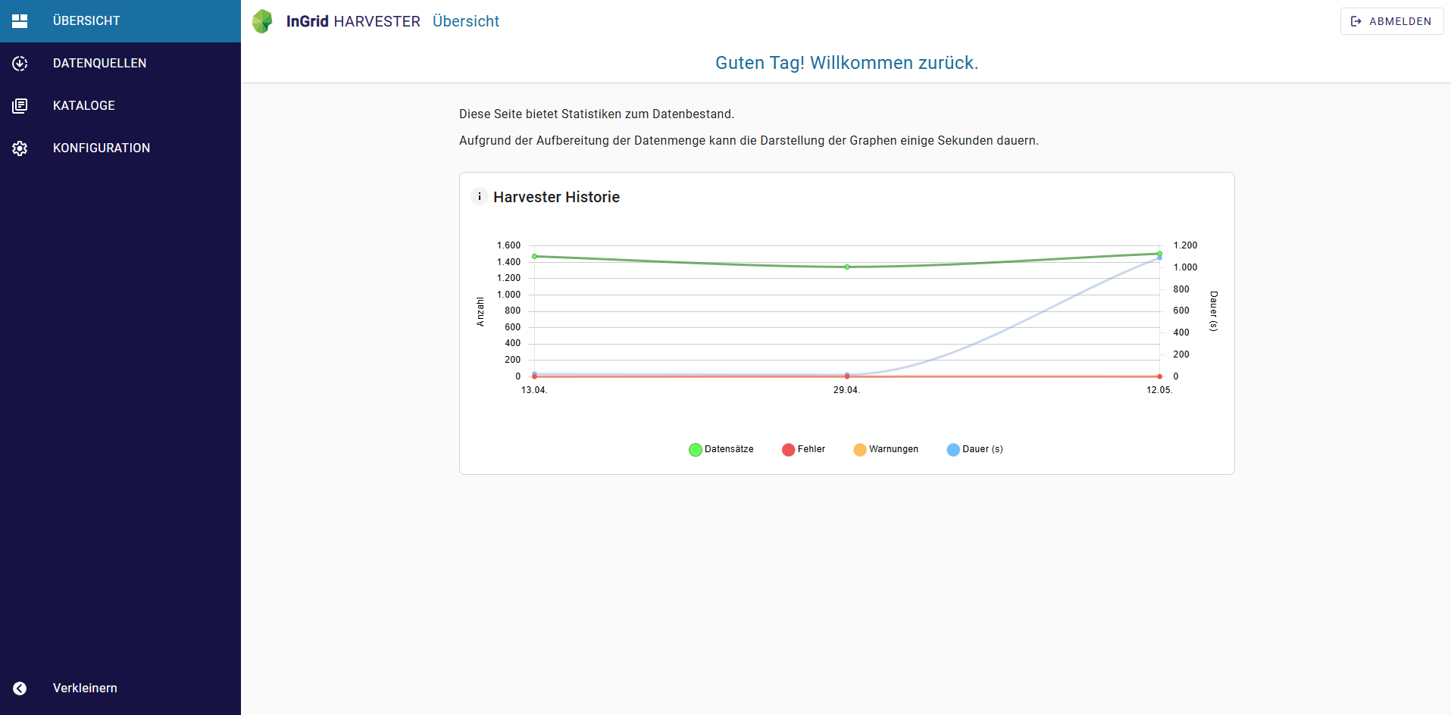Click the x-axis label 13.04.
Screen dimensions: 1451x715
[x=534, y=390]
